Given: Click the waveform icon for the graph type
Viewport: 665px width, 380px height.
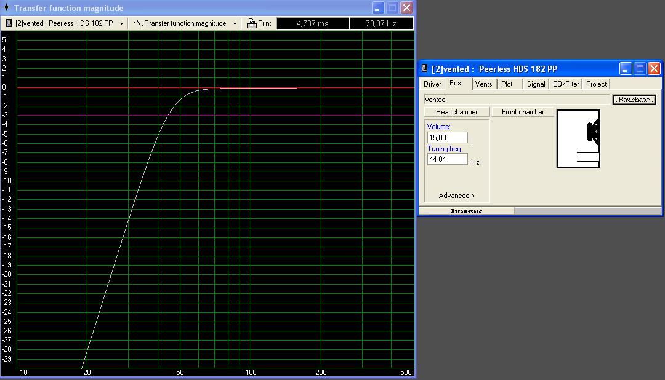Looking at the screenshot, I should tap(139, 23).
